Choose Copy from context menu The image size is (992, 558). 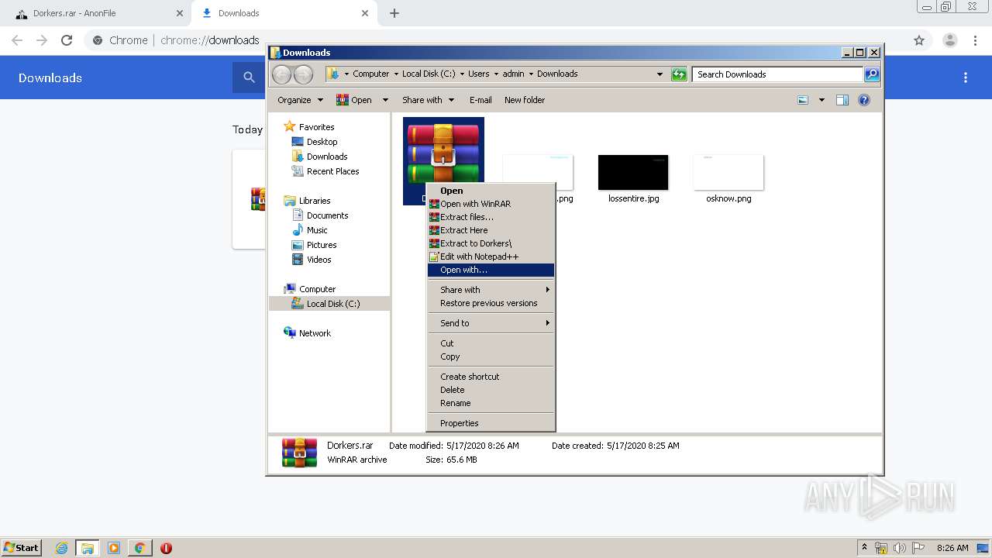[491, 356]
